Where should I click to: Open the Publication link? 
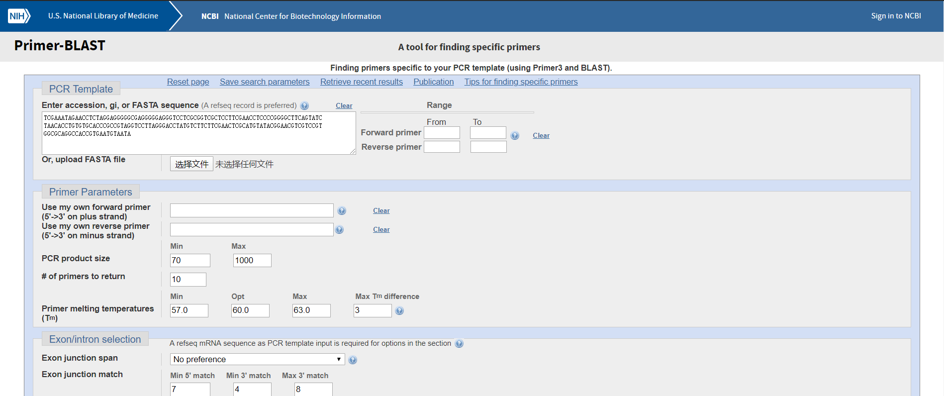(434, 82)
